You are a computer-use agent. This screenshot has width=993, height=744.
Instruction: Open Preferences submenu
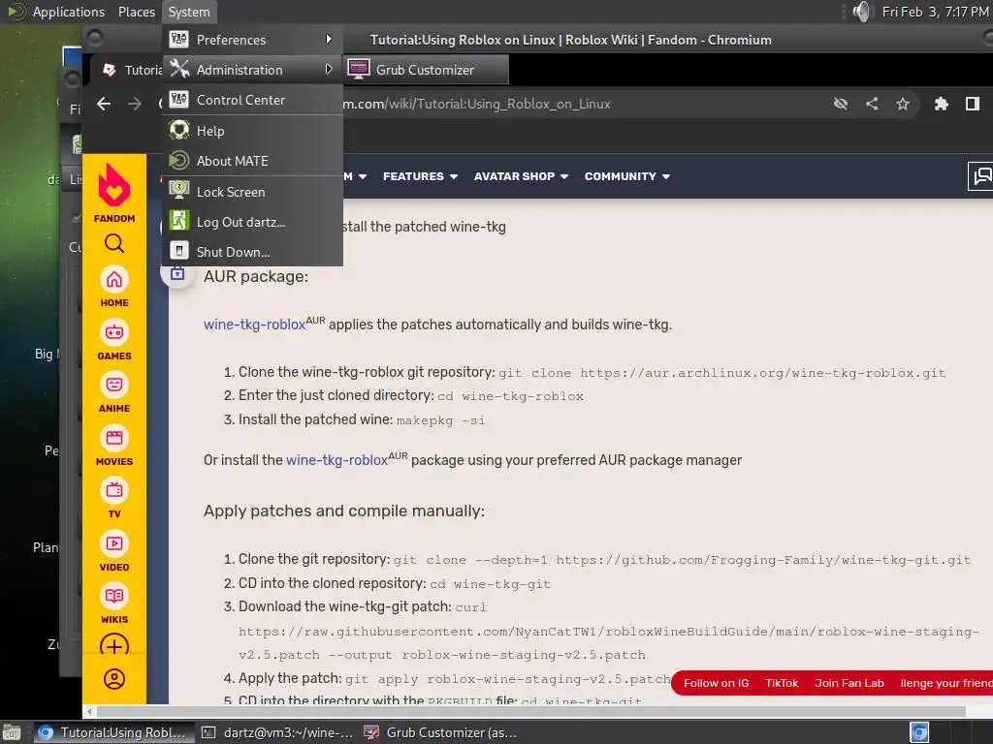[253, 39]
